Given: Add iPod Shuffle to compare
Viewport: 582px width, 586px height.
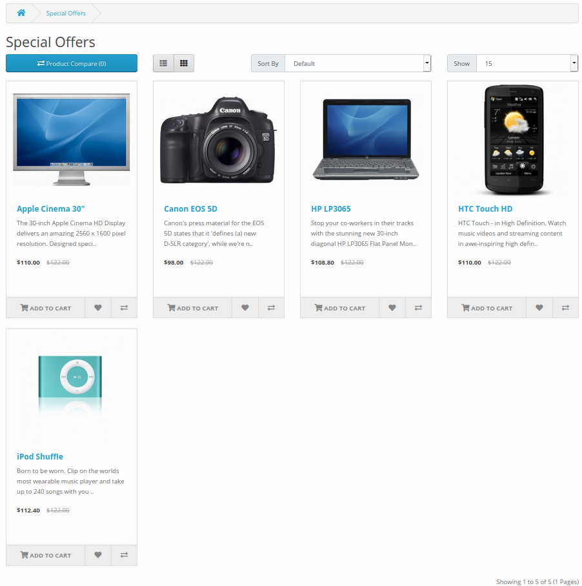Looking at the screenshot, I should click(x=124, y=555).
